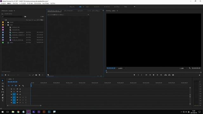
Task: Toggle the V3 track eye visibility
Action: pos(20,89)
